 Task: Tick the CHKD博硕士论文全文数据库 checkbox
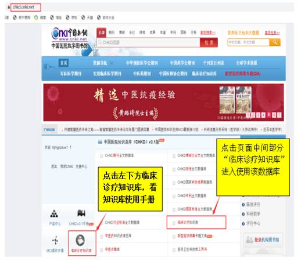pyautogui.click(x=174, y=156)
